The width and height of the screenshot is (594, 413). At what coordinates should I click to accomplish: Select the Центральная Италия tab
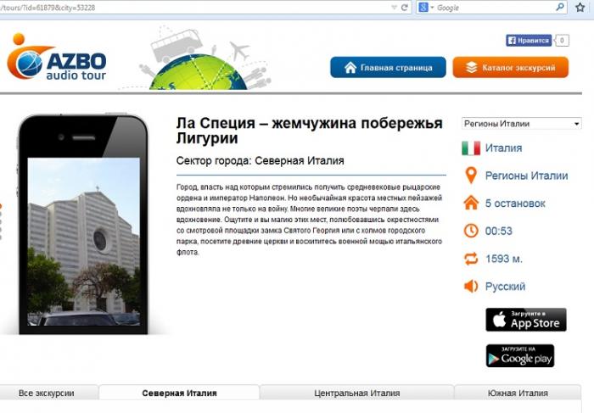pos(356,393)
